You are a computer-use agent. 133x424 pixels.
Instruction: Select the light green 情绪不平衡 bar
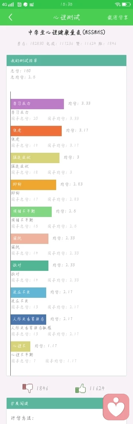click(x=31, y=212)
